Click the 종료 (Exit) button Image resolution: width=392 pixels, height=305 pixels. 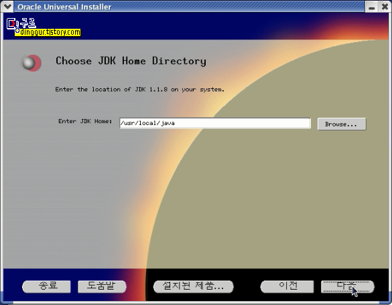click(46, 286)
